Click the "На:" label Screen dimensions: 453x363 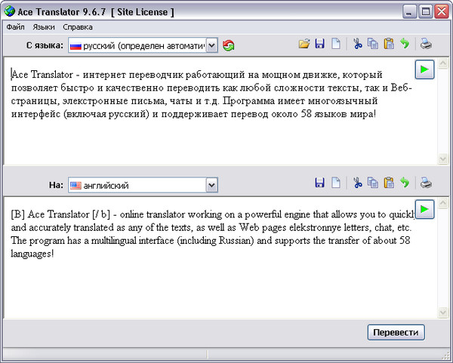pos(56,185)
